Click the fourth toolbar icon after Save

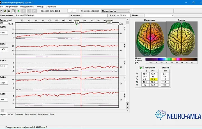(29, 11)
